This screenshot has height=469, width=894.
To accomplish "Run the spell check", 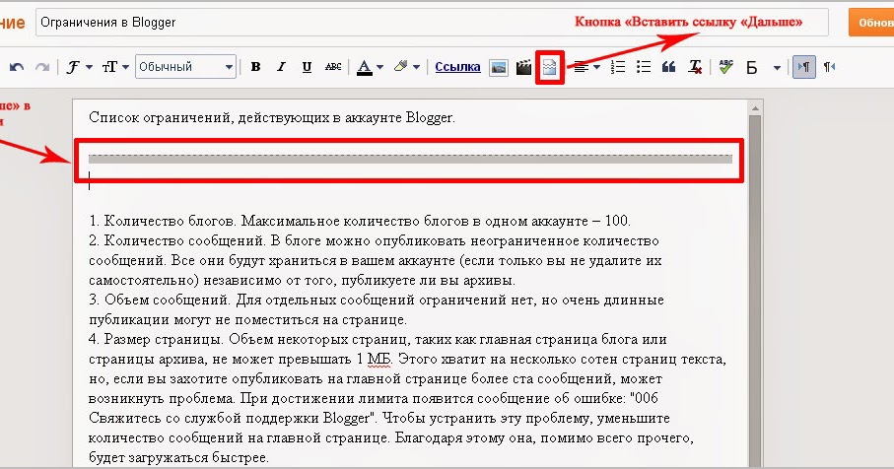I will 725,67.
